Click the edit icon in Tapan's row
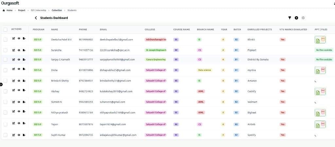 coord(14,123)
